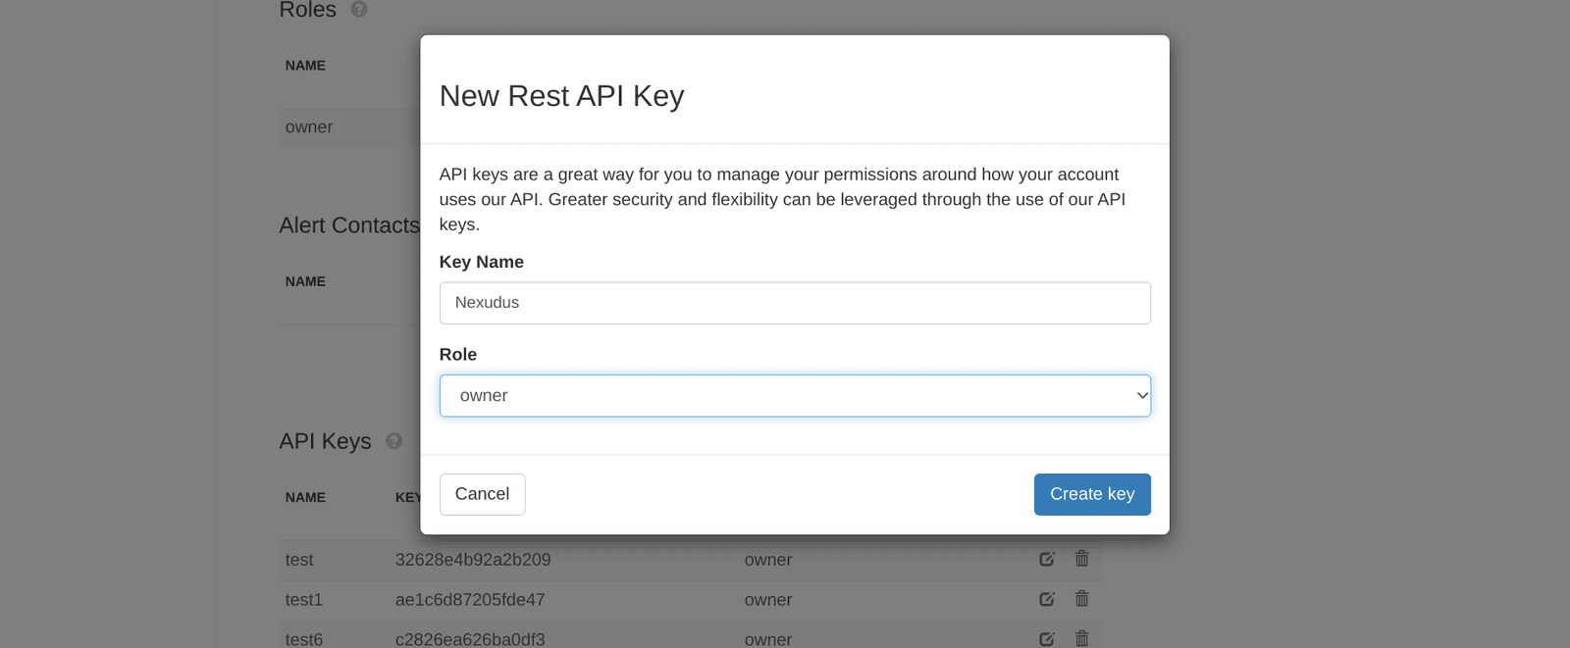The width and height of the screenshot is (1570, 648).
Task: Open the help icon beside API Keys
Action: [x=394, y=441]
